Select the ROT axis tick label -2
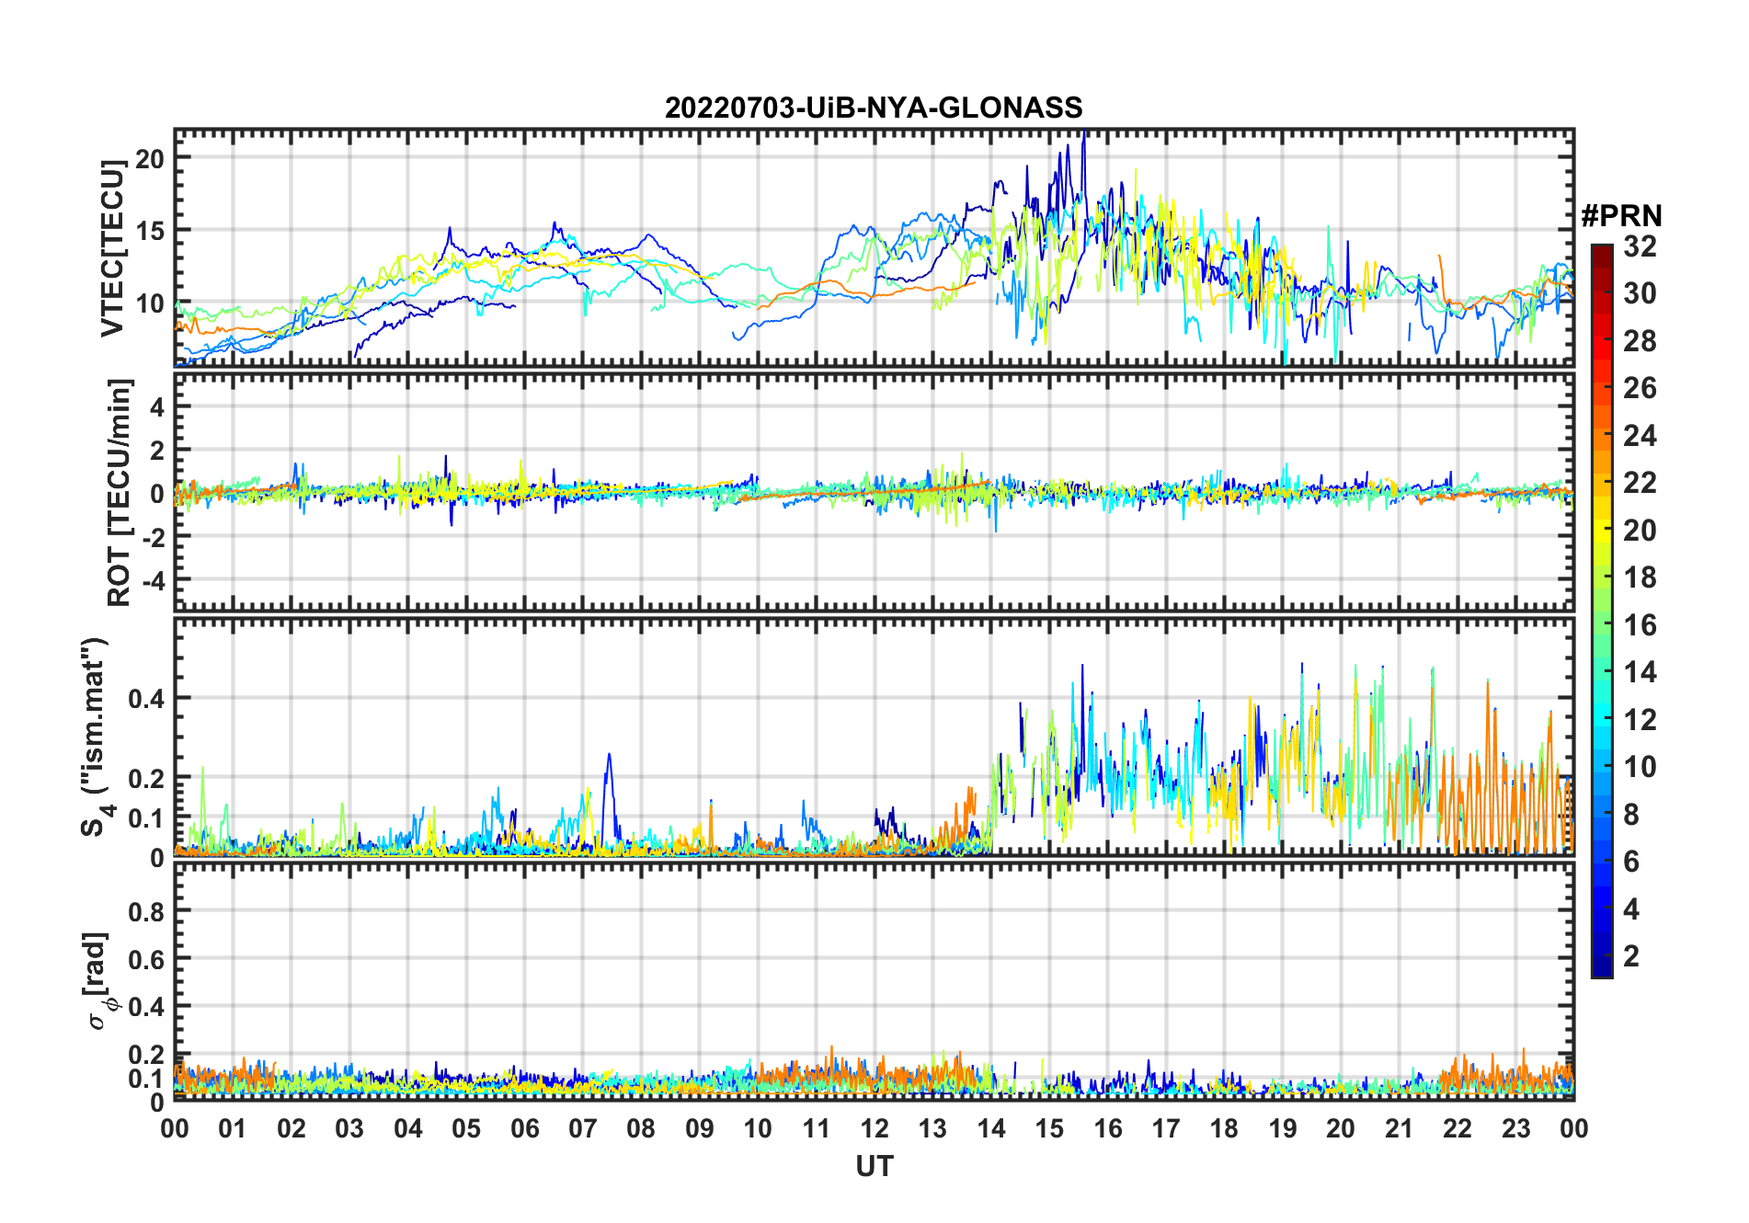Viewport: 1749px width, 1223px height. pyautogui.click(x=154, y=538)
